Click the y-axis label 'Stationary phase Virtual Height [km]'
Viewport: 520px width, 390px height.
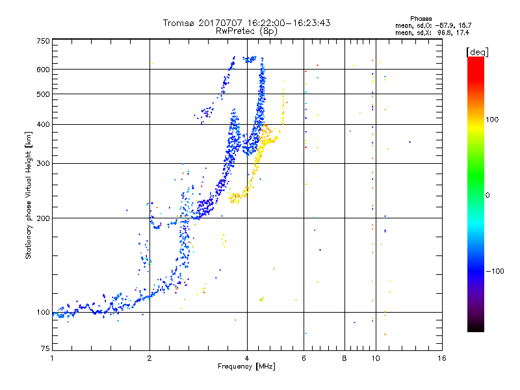(28, 195)
